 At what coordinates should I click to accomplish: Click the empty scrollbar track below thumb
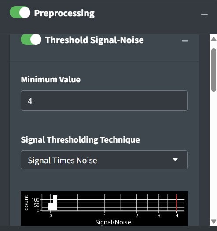213,155
